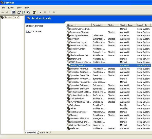Image resolution: width=152 pixels, height=139 pixels.
Task: Select the System Event Notifi... service
Action: 109,92
